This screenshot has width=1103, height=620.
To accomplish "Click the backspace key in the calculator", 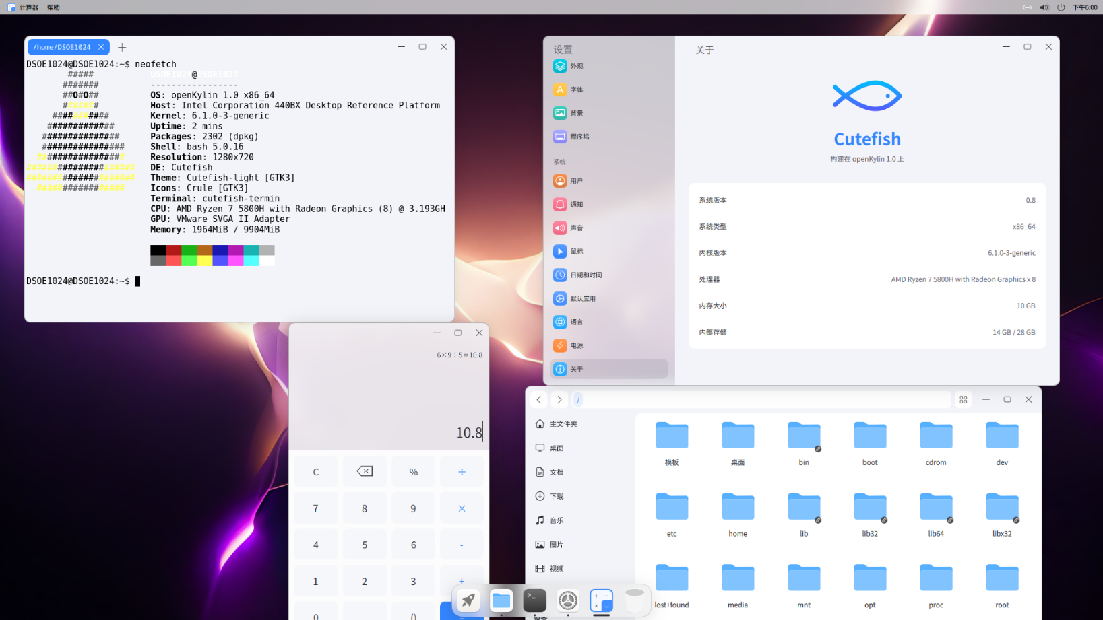I will (x=365, y=471).
